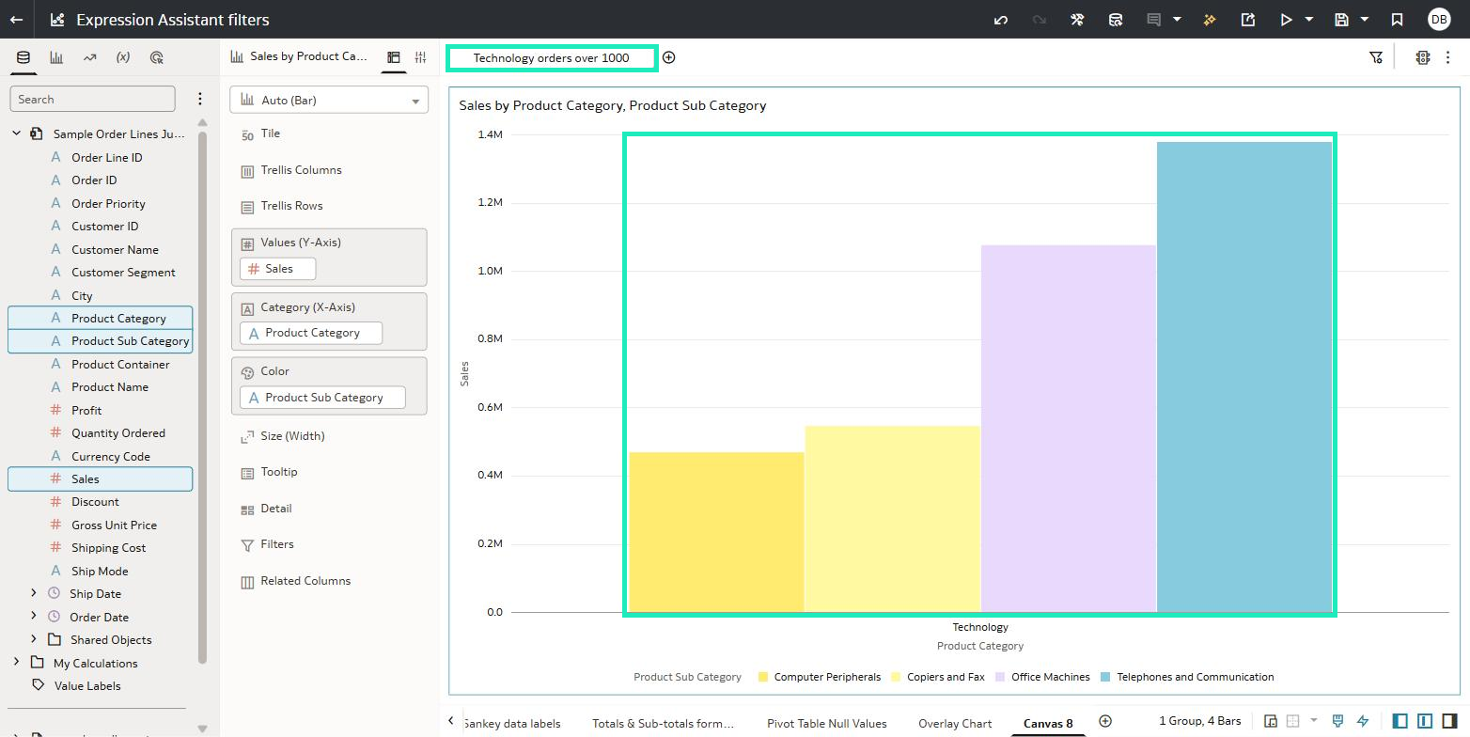The image size is (1470, 737).
Task: Open the Parameters (x) pane
Action: [x=123, y=57]
